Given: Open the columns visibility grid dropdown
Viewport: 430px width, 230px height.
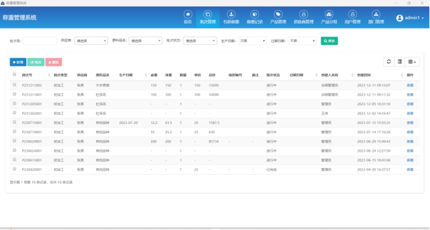Looking at the screenshot, I should [x=412, y=62].
